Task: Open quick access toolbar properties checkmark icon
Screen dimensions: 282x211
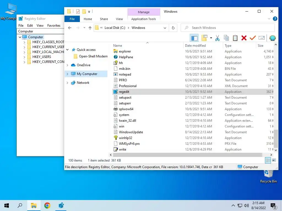Action: (x=78, y=12)
